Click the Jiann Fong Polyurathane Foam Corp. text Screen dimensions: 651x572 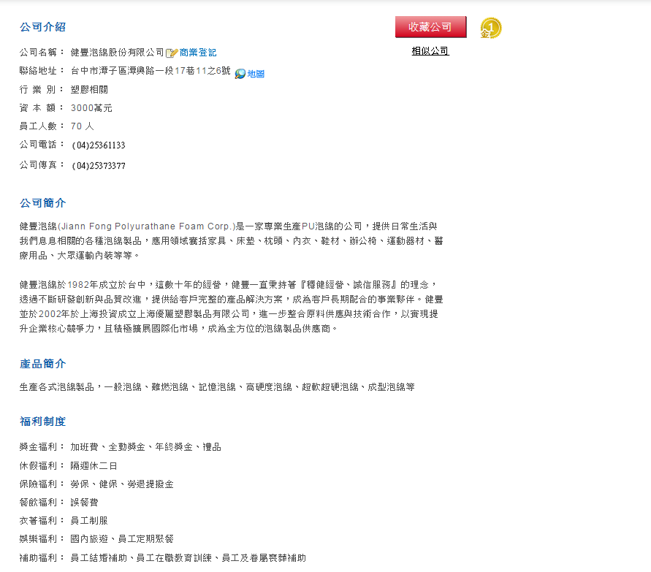147,226
